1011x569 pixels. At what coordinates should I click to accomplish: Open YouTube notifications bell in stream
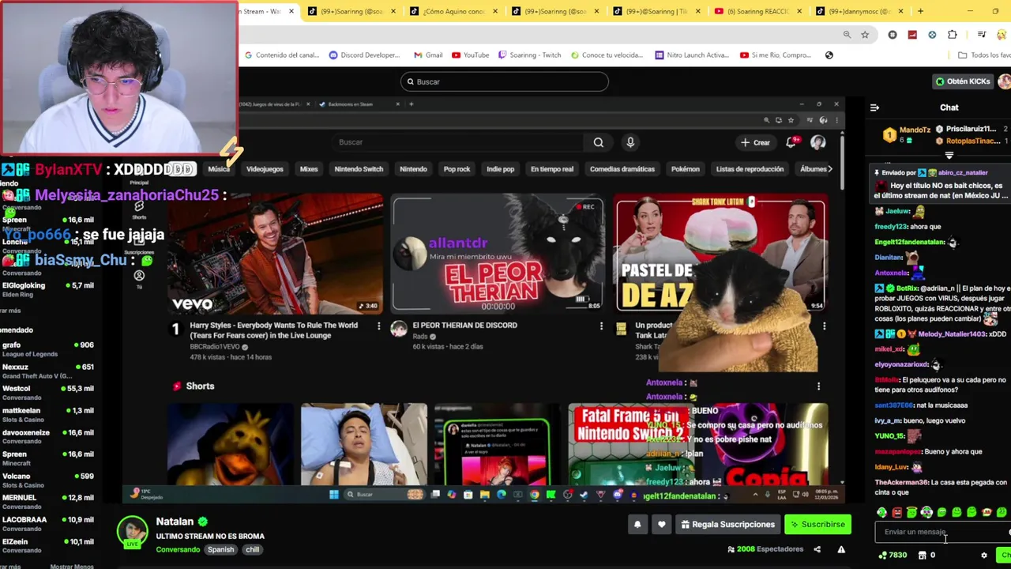[791, 142]
